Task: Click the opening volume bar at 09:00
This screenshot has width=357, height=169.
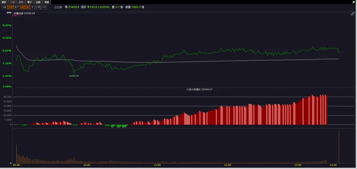Action: (x=17, y=154)
